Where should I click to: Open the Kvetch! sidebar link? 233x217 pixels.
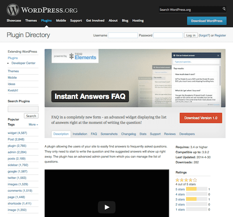[x=13, y=90]
